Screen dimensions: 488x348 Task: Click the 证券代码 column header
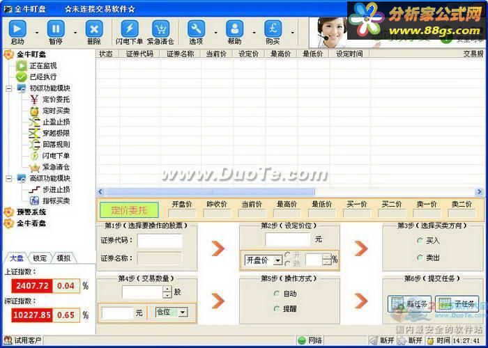click(x=139, y=54)
